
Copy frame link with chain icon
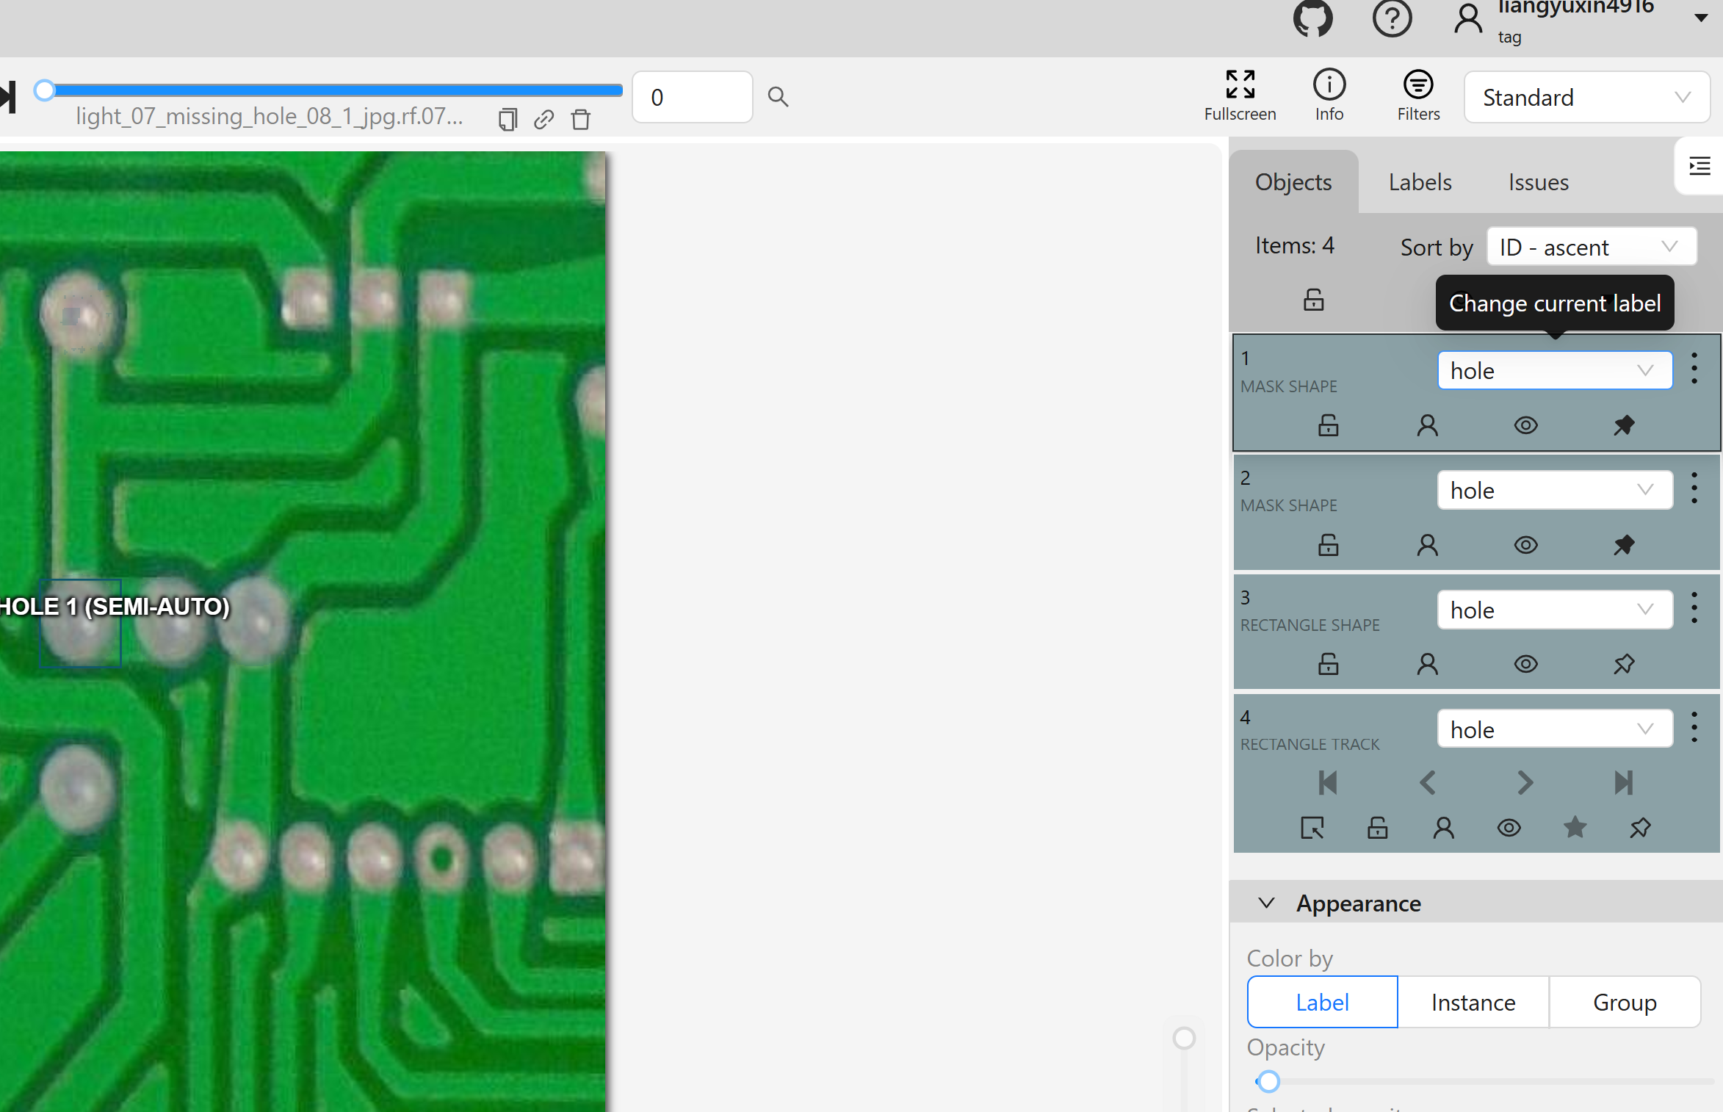[x=543, y=120]
